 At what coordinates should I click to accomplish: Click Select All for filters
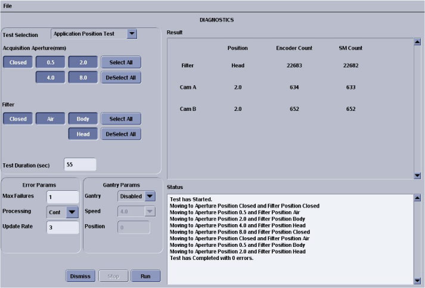pos(121,119)
